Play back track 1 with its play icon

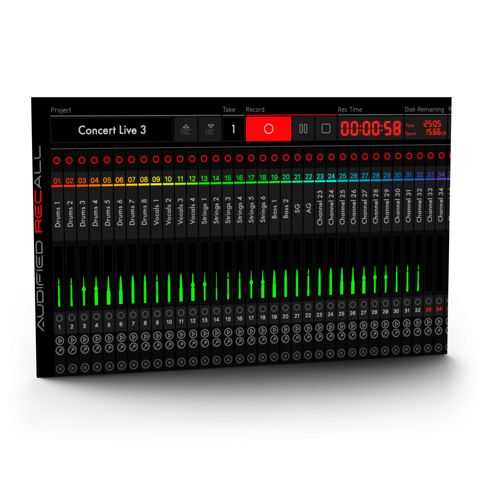[60, 340]
